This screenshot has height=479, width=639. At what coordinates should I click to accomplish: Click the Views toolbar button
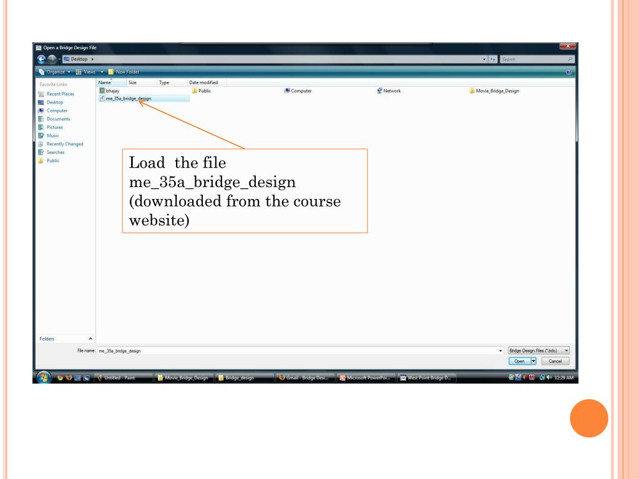(85, 72)
